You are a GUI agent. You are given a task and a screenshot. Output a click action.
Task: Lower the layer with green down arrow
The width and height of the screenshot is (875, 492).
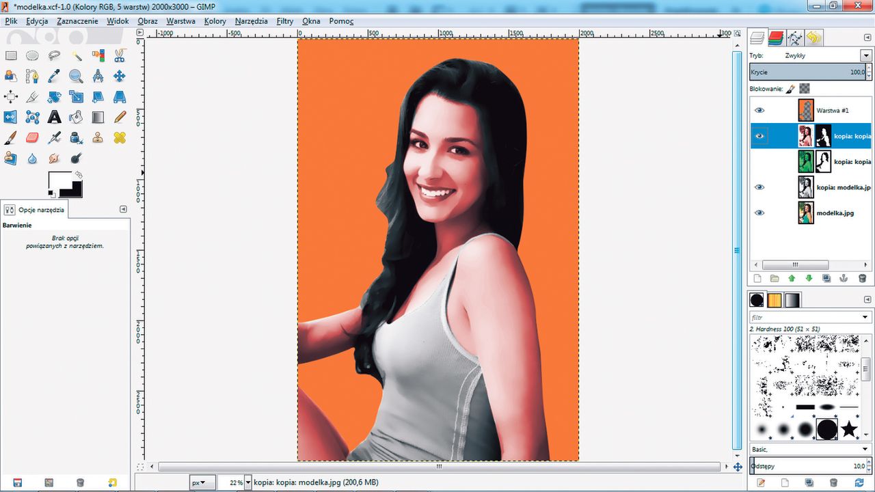pos(809,278)
